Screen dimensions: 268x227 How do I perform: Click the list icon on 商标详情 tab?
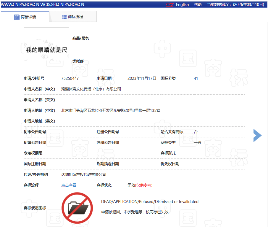(17, 17)
